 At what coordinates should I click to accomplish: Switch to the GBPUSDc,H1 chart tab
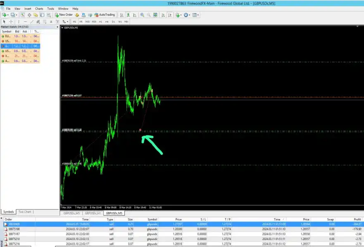(x=93, y=213)
